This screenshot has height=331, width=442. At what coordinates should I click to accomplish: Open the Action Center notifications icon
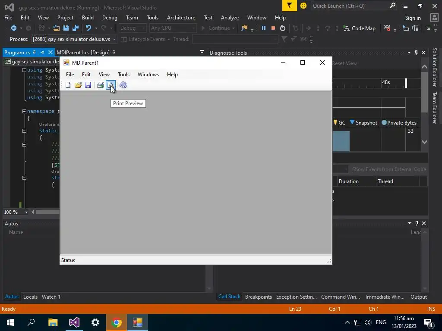pos(429,322)
